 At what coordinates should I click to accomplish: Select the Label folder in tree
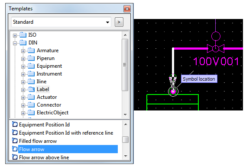tap(43, 89)
